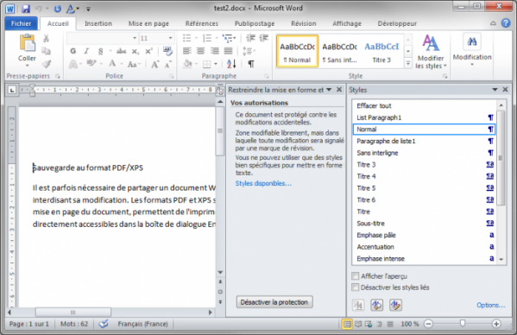Image resolution: width=517 pixels, height=335 pixels.
Task: Expand the font size dropdown
Action: tap(171, 38)
